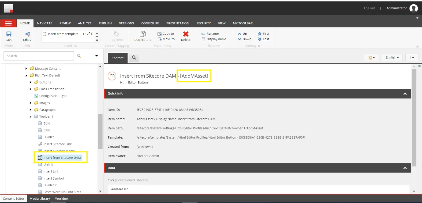Image resolution: width=422 pixels, height=203 pixels.
Task: Move item Down in sorting
Action: 244,39
